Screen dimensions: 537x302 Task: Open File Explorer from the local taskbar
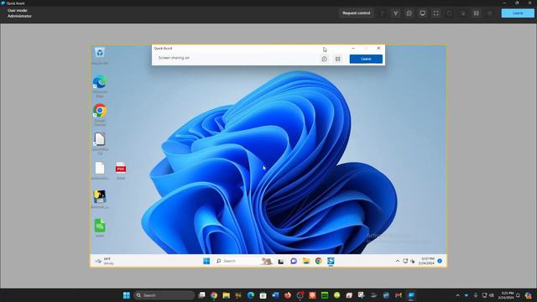tap(226, 295)
